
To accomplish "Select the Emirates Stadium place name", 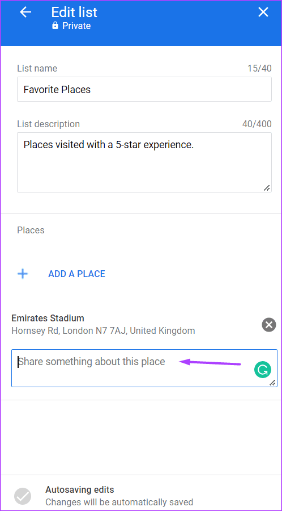I will click(x=48, y=318).
